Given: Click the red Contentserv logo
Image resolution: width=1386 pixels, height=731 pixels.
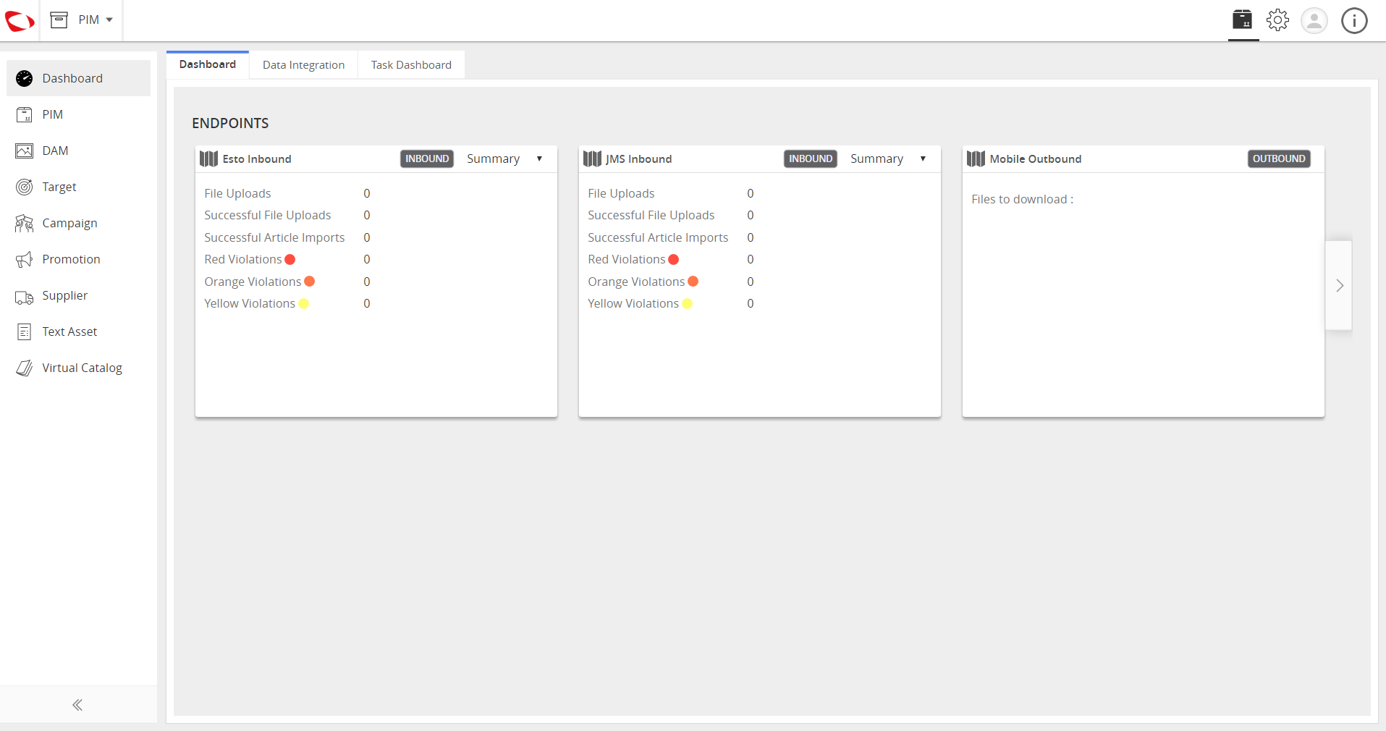Looking at the screenshot, I should pyautogui.click(x=20, y=21).
